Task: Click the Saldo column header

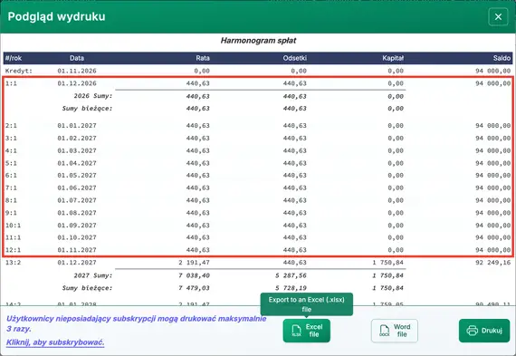Action: [502, 58]
